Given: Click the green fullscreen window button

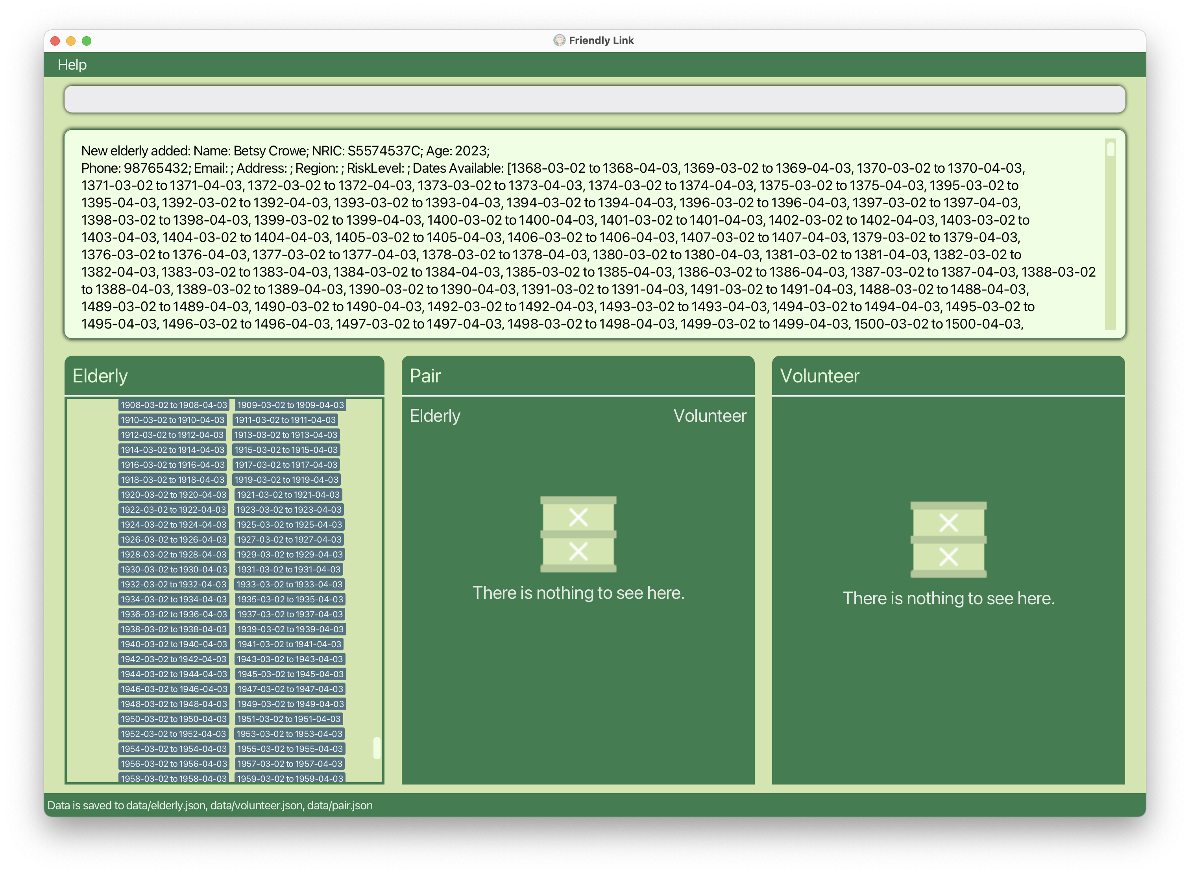Looking at the screenshot, I should click(86, 41).
